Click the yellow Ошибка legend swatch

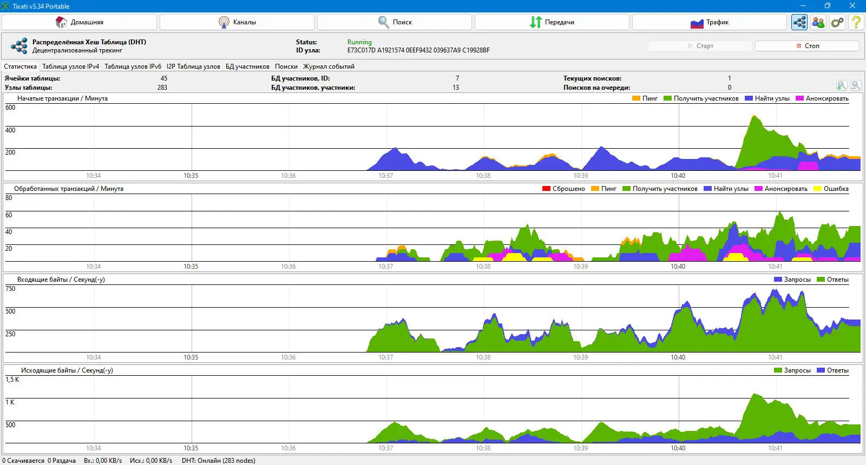(x=817, y=189)
